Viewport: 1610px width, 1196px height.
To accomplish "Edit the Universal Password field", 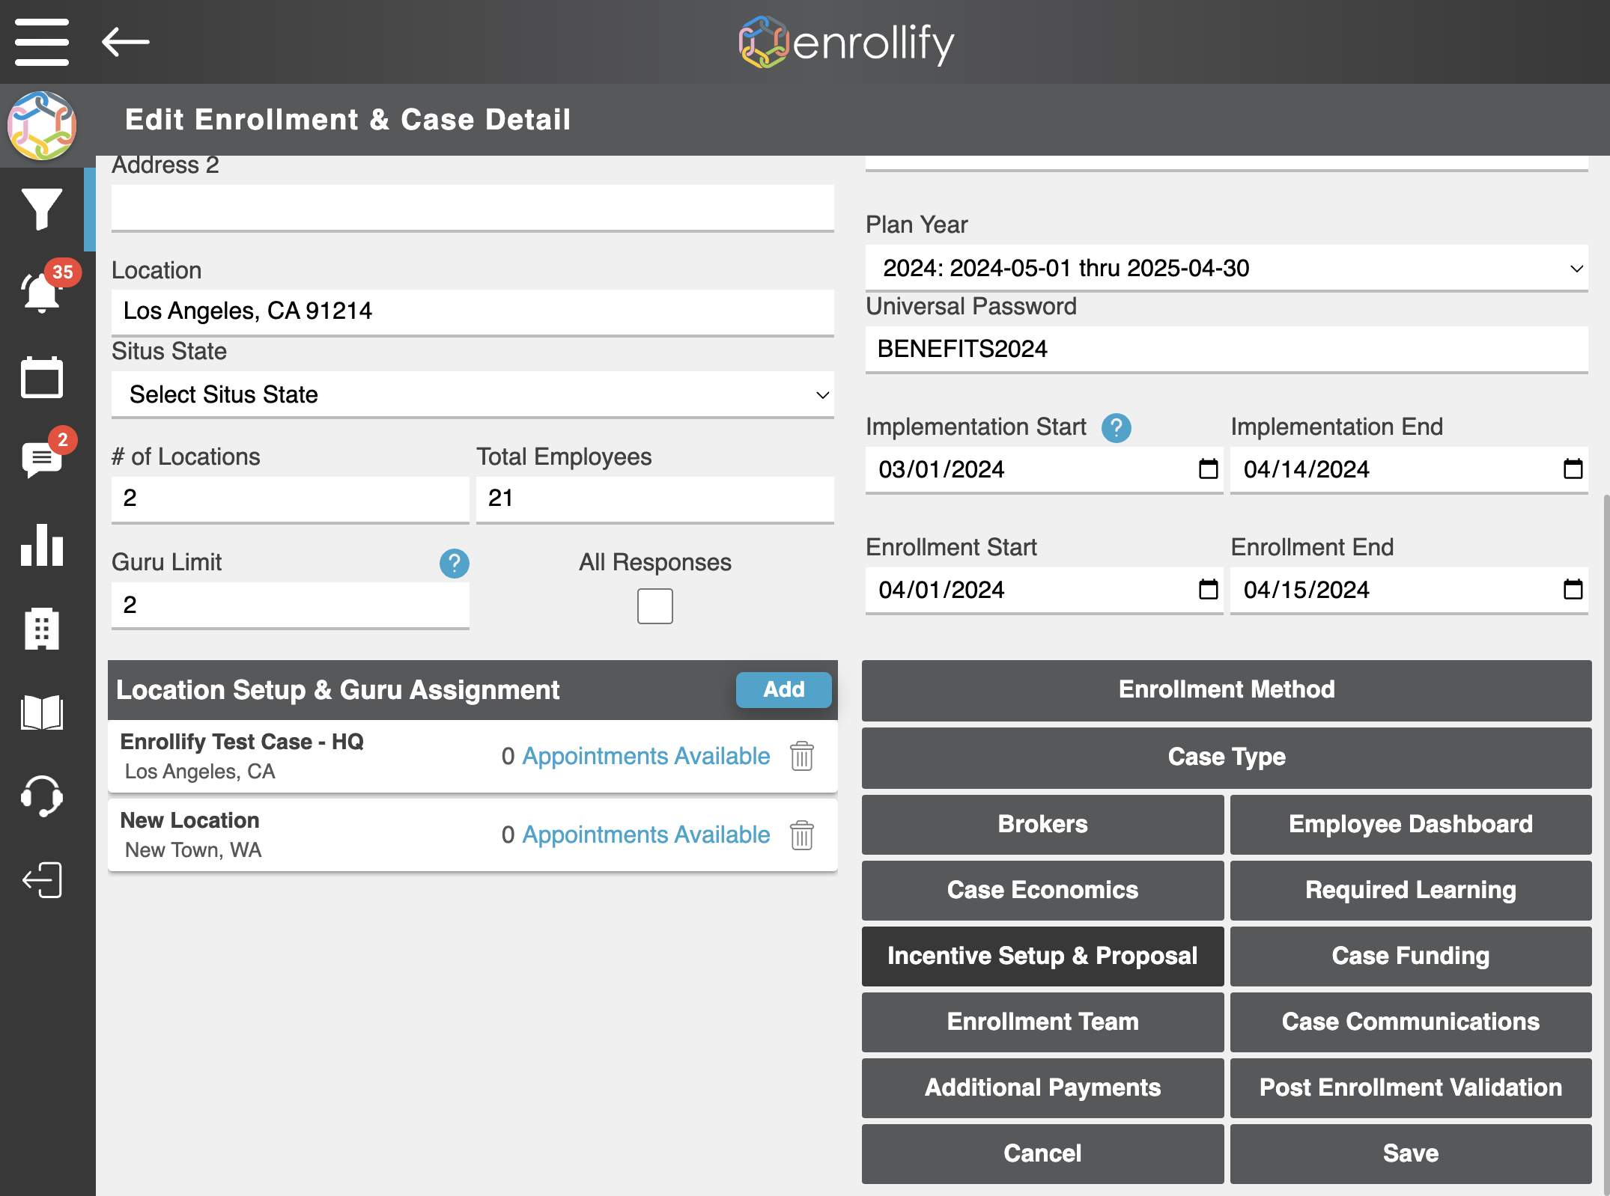I will tap(1227, 349).
